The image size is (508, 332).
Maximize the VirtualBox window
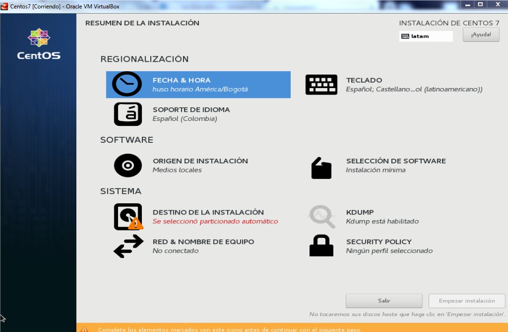(480, 5)
